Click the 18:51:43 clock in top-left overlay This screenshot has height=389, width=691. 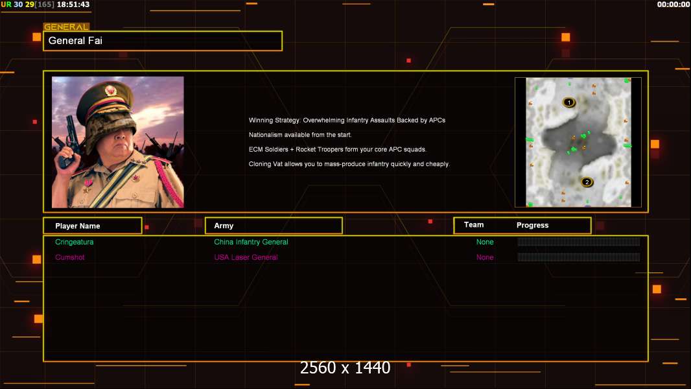tap(73, 5)
